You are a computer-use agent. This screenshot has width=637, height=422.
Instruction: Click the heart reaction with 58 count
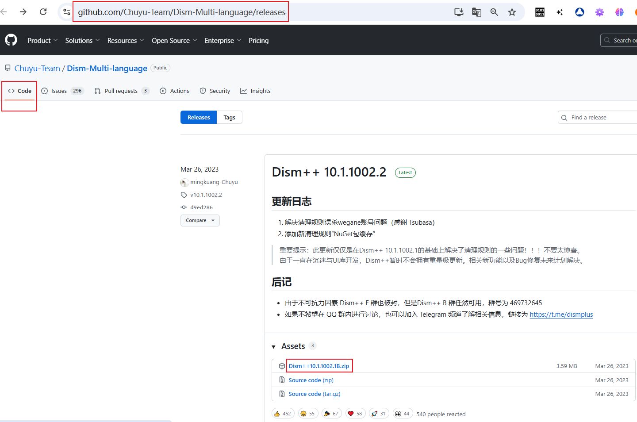coord(355,414)
